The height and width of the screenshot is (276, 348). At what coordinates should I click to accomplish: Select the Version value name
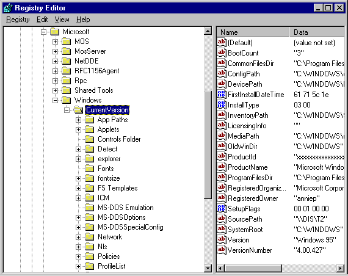(239, 240)
